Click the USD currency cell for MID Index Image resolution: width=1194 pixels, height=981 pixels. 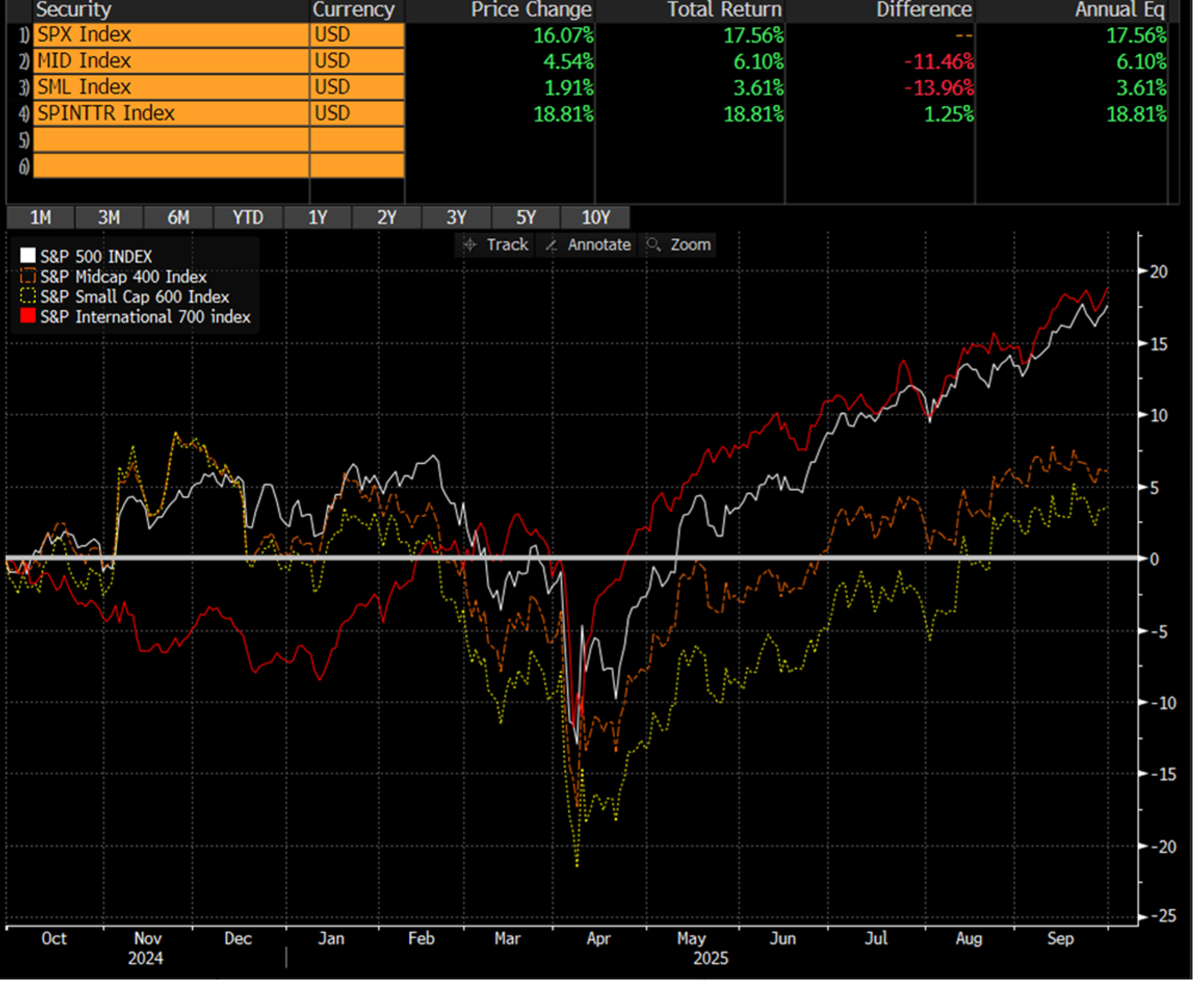tap(357, 61)
